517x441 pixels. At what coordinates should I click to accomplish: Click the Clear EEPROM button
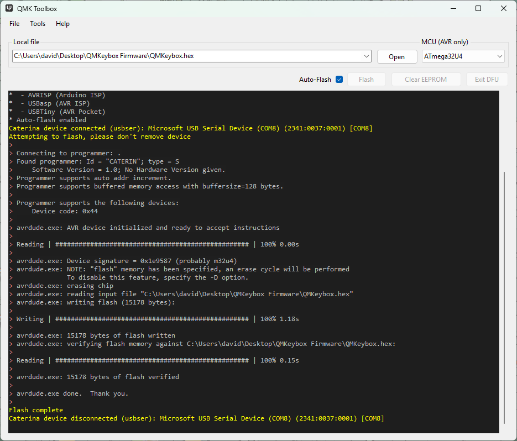[426, 80]
